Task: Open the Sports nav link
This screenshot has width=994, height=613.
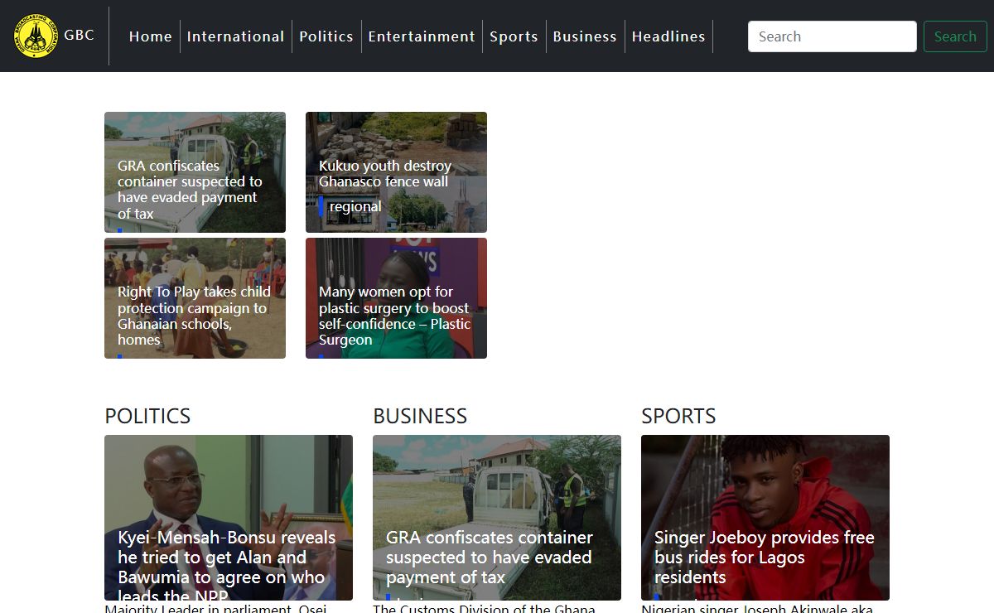Action: (514, 36)
